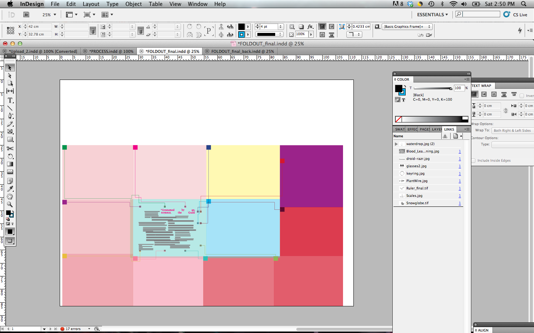Select the Type tool in toolbox

click(x=10, y=100)
